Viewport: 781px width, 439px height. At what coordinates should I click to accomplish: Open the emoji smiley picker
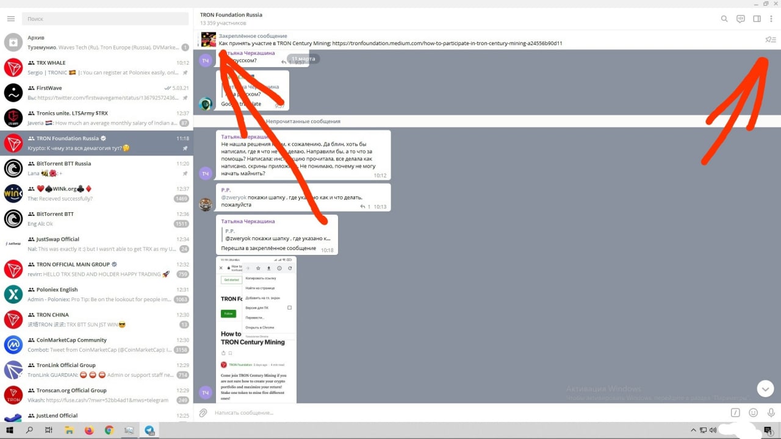754,413
